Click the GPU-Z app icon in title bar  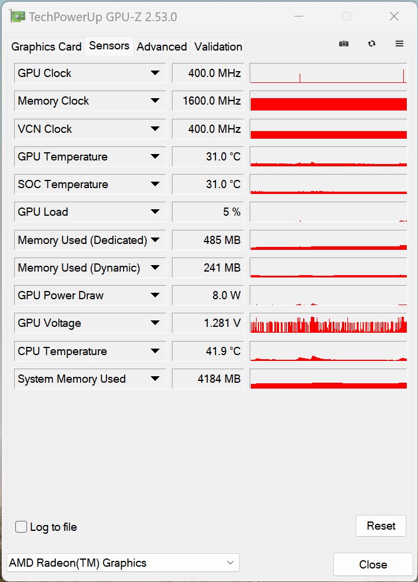18,16
